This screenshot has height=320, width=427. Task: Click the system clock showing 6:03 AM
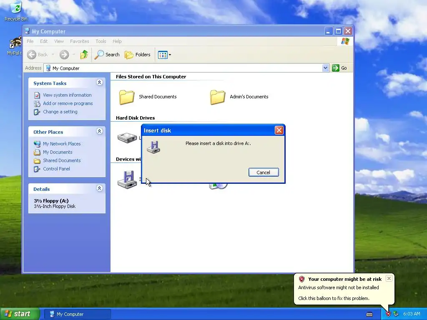(412, 314)
